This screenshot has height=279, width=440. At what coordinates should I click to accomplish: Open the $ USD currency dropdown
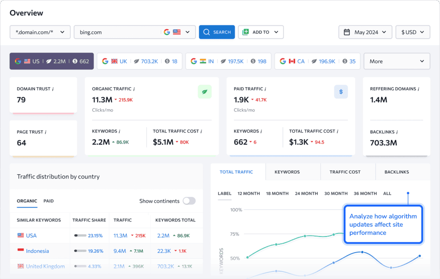click(x=412, y=32)
